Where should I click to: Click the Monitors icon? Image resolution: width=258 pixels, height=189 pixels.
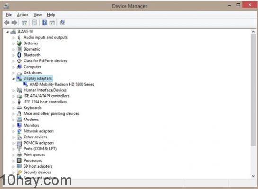[19, 125]
